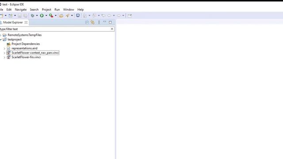
Task: Click the representations.aird file icon
Action: point(8,48)
